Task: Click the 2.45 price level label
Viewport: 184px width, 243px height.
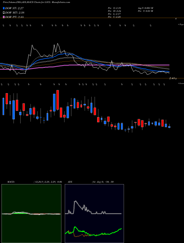Action: coord(173,78)
